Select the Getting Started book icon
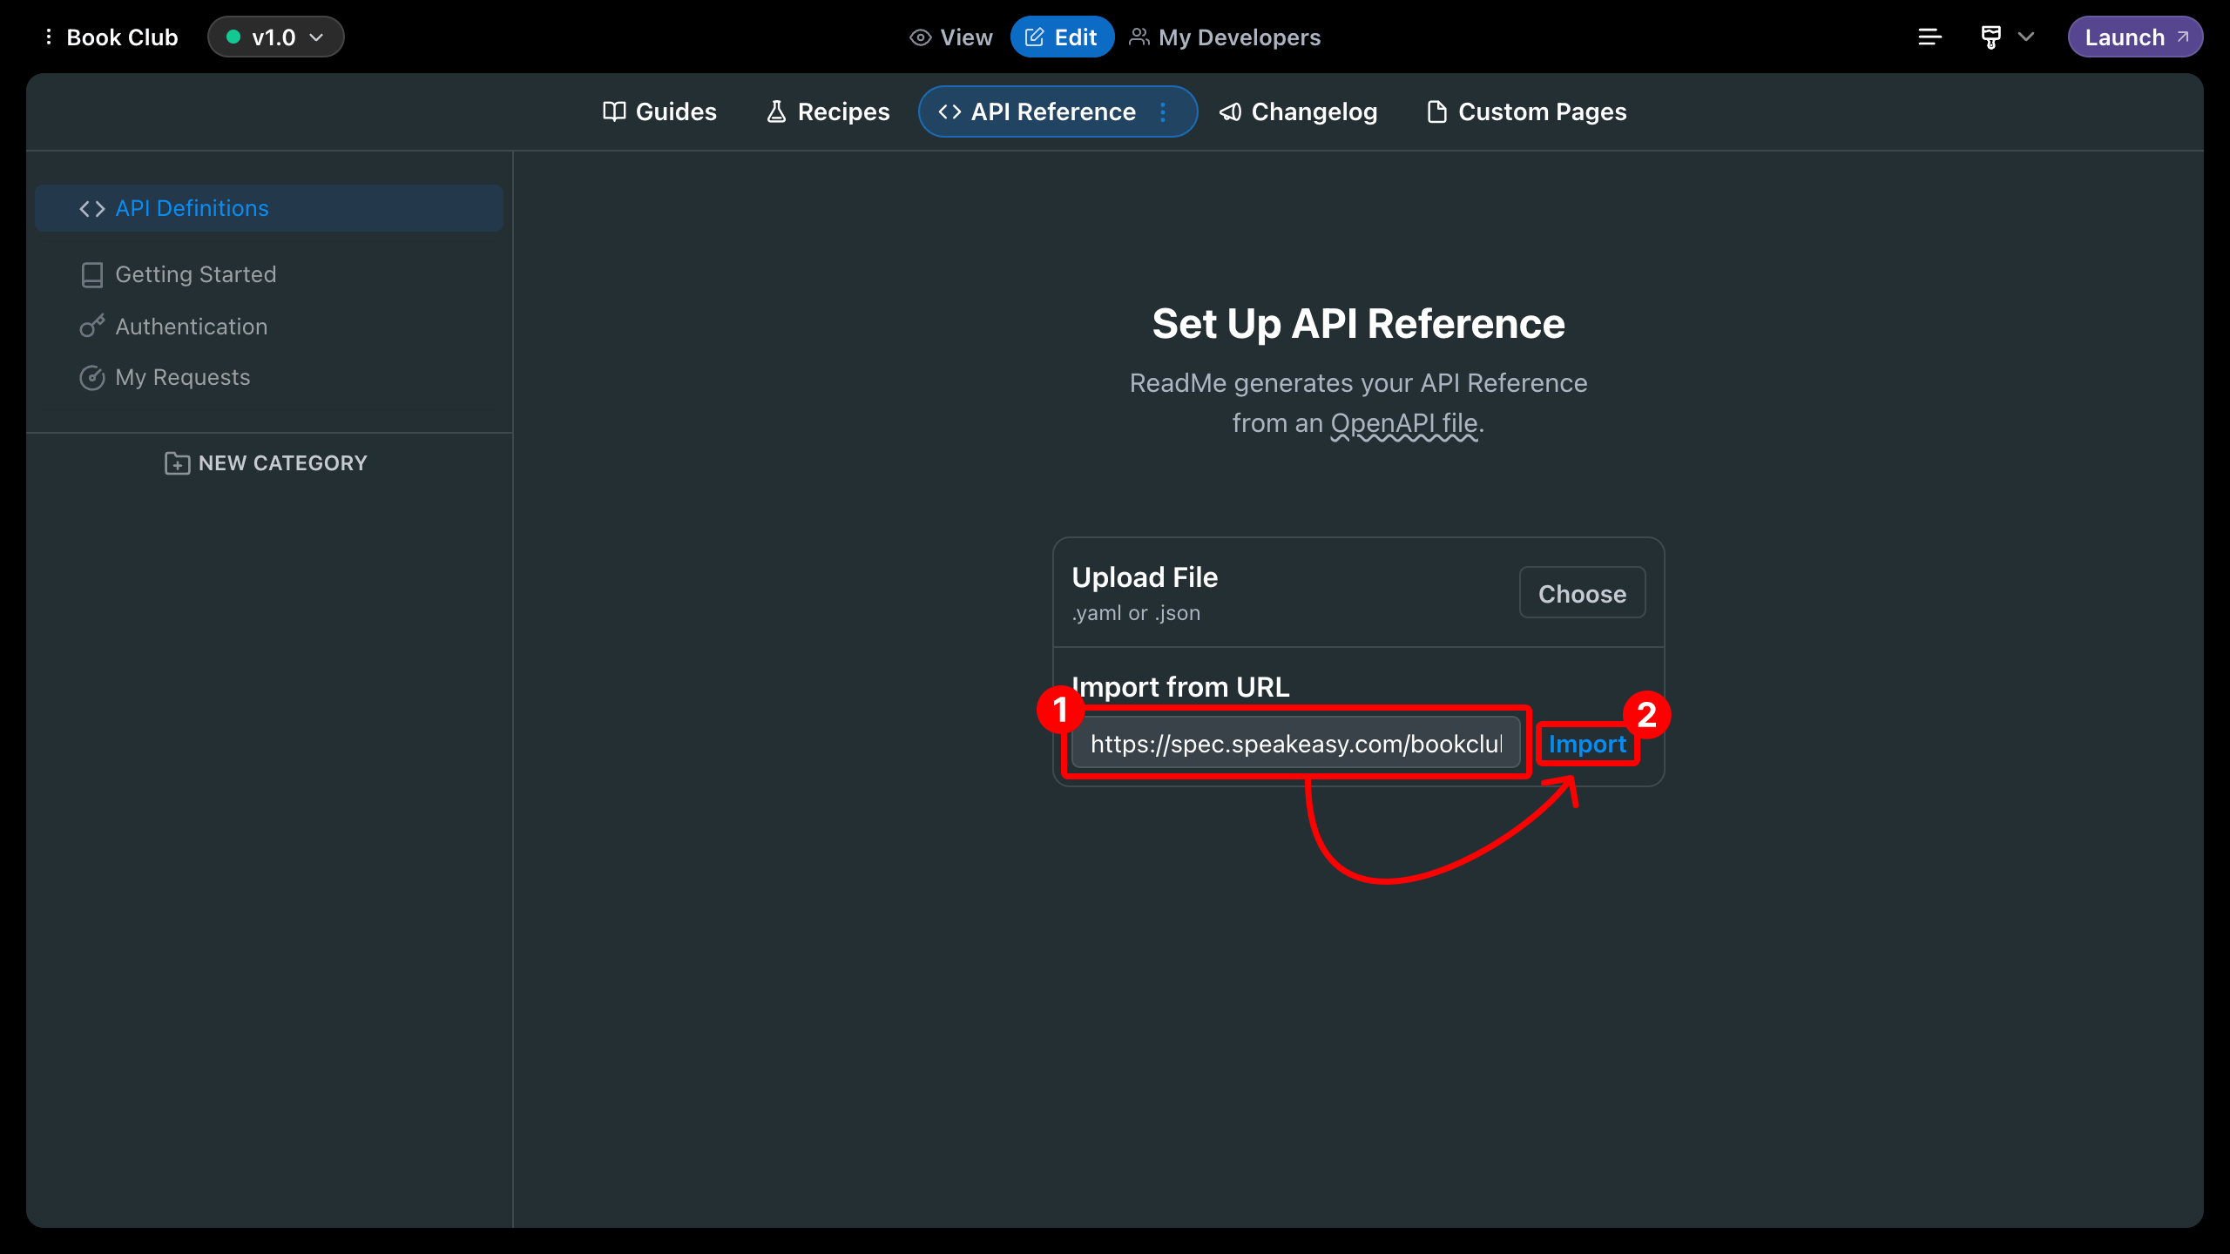The width and height of the screenshot is (2230, 1254). 93,274
